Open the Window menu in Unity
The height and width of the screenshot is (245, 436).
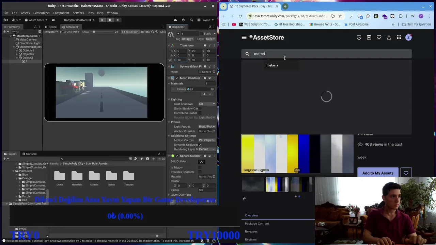pos(112,13)
